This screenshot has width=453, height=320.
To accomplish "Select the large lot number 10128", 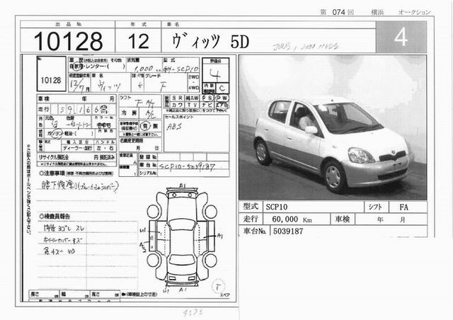I will tap(68, 41).
